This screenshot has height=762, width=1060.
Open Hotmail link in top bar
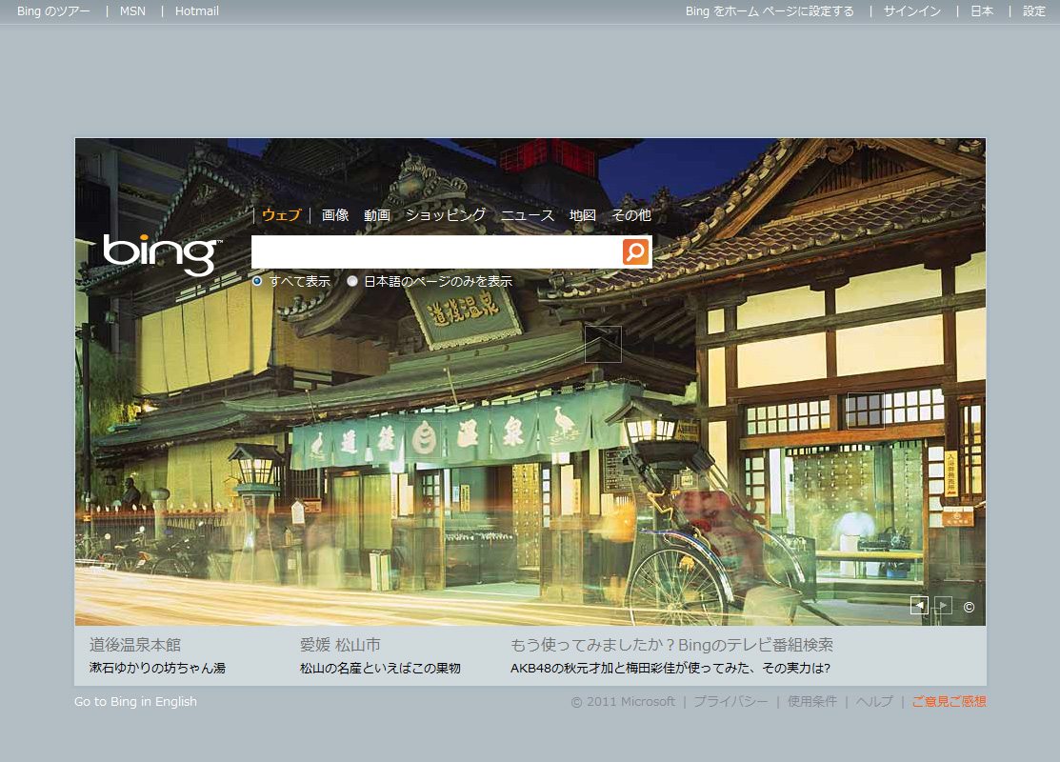(x=197, y=10)
